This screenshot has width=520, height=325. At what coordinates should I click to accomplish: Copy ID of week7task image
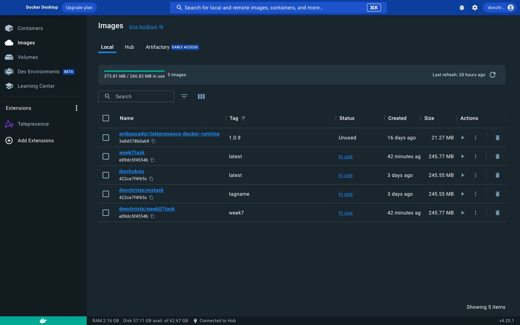pos(152,160)
